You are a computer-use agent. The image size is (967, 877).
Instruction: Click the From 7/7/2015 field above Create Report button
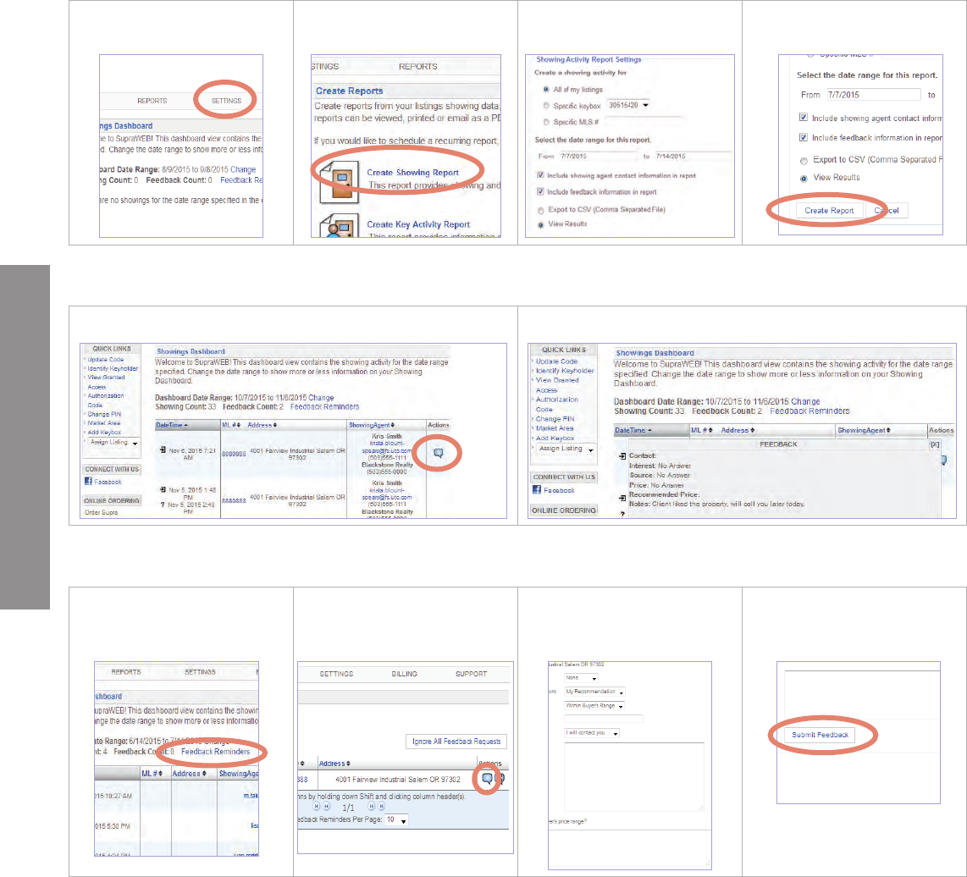(873, 94)
